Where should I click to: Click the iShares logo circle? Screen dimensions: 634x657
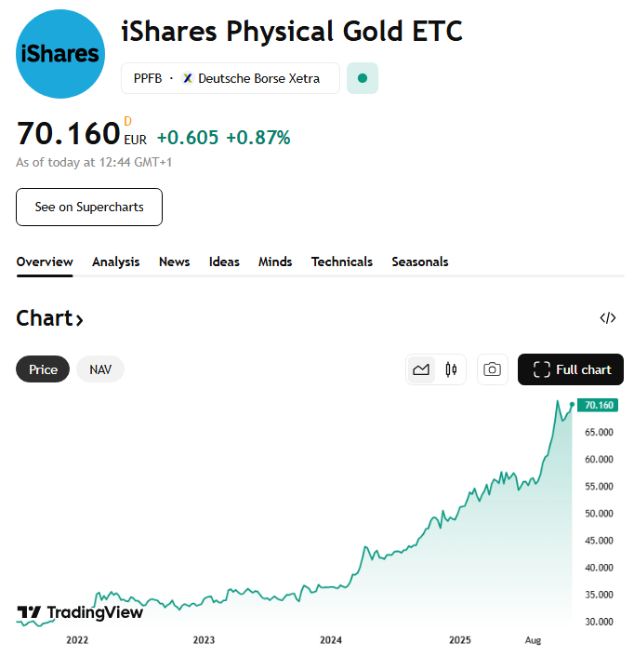60,54
